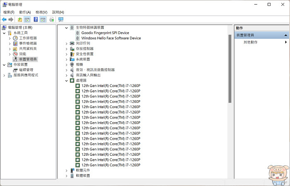Select the 效能 label in the left tree
Screen dimensions: 290x186
[22, 54]
